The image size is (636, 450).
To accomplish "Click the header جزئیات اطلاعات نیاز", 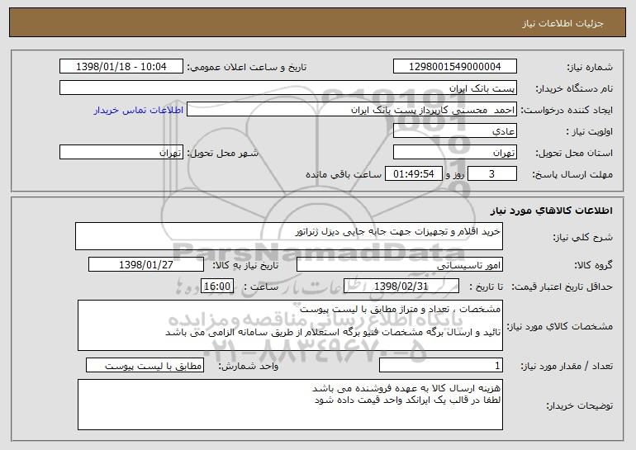I will [x=562, y=23].
